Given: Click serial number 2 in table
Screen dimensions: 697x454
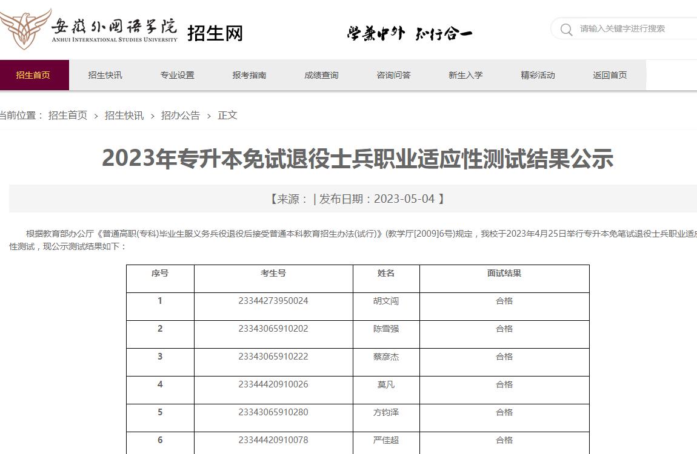Looking at the screenshot, I should (x=160, y=329).
